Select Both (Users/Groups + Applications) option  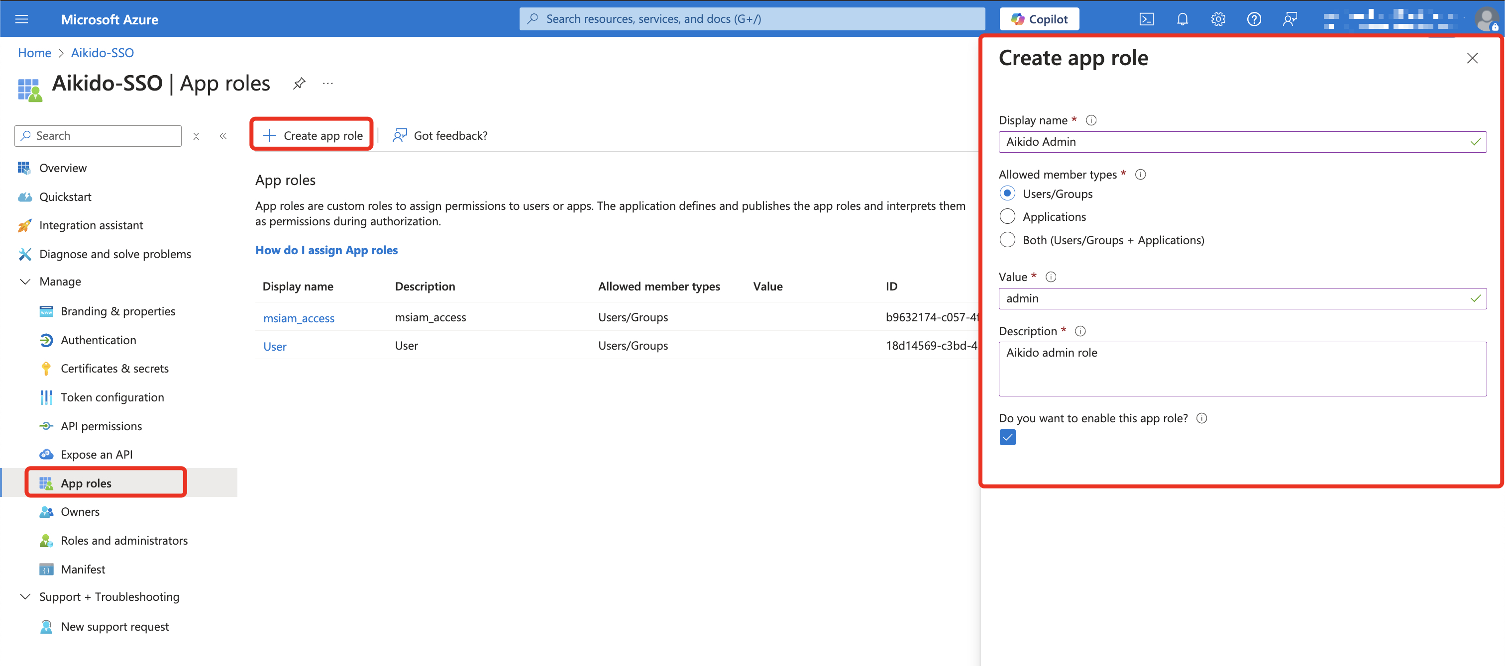1007,240
